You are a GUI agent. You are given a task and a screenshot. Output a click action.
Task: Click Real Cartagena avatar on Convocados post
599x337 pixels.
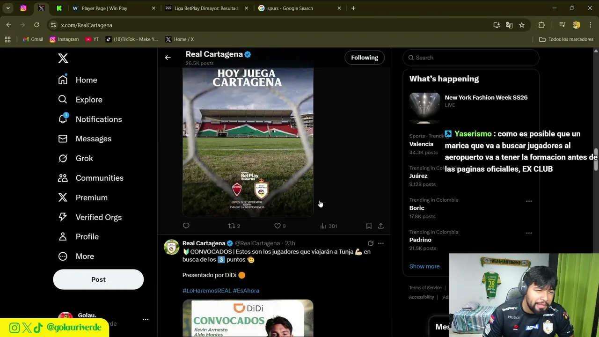point(171,247)
